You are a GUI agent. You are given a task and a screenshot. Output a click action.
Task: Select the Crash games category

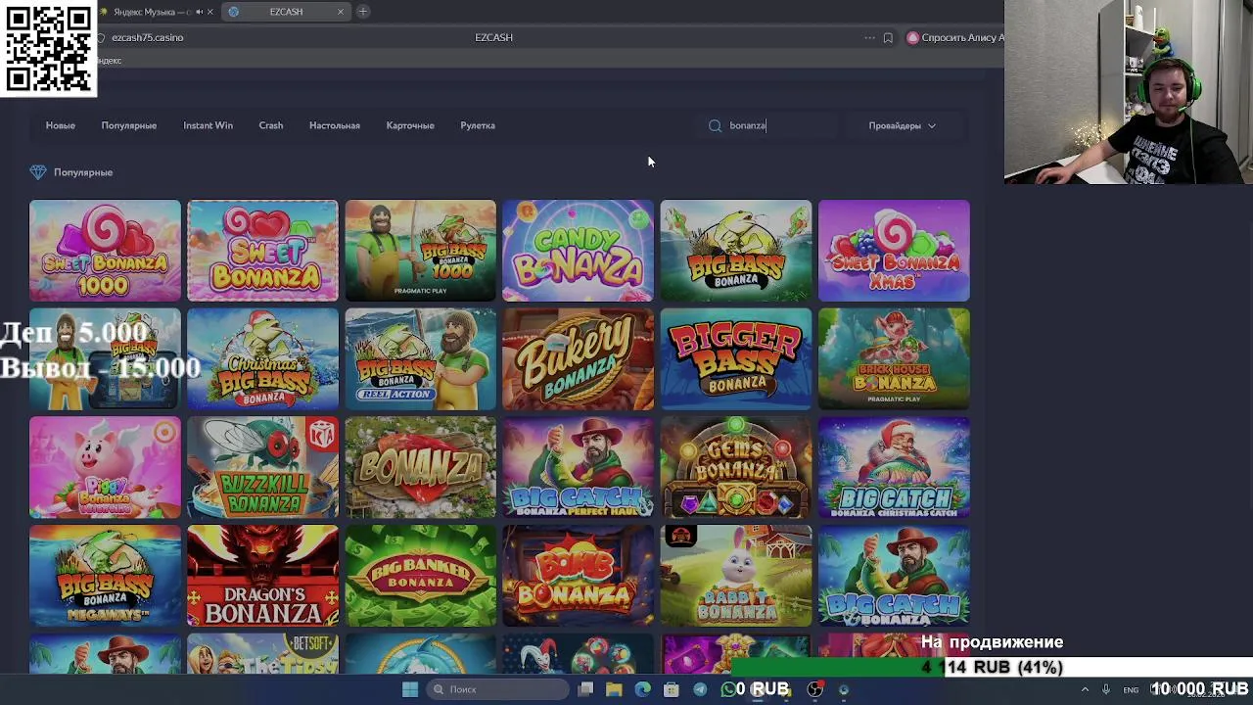click(x=271, y=125)
